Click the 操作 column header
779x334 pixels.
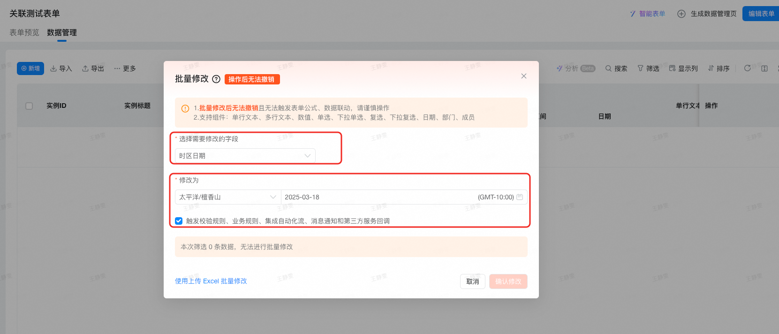tap(711, 106)
